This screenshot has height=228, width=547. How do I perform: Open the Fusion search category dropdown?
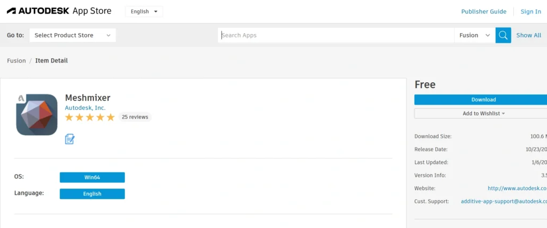pyautogui.click(x=474, y=35)
